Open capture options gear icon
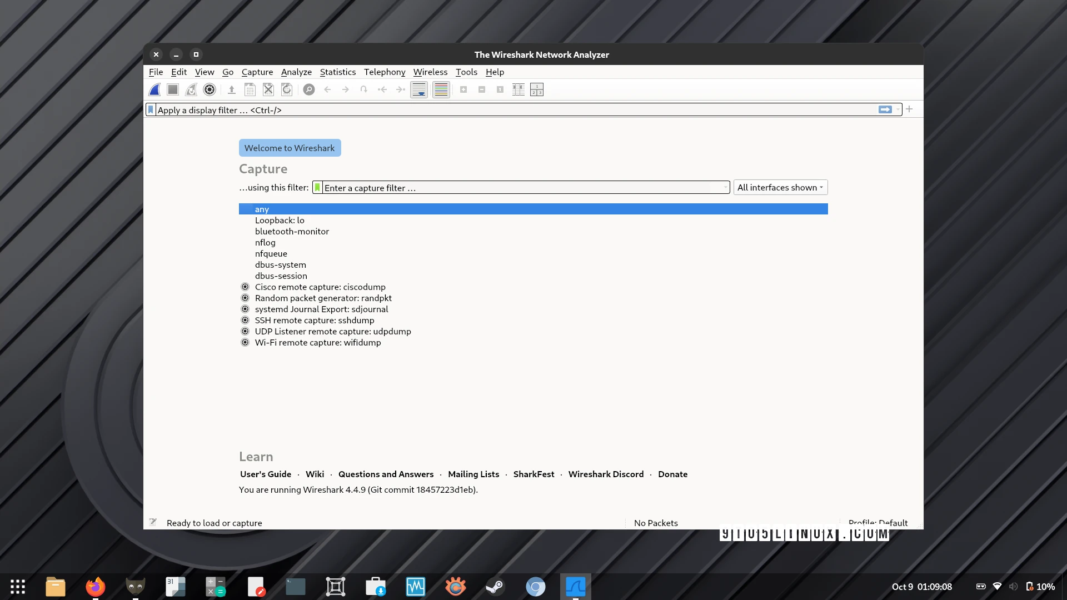The image size is (1067, 600). (210, 89)
